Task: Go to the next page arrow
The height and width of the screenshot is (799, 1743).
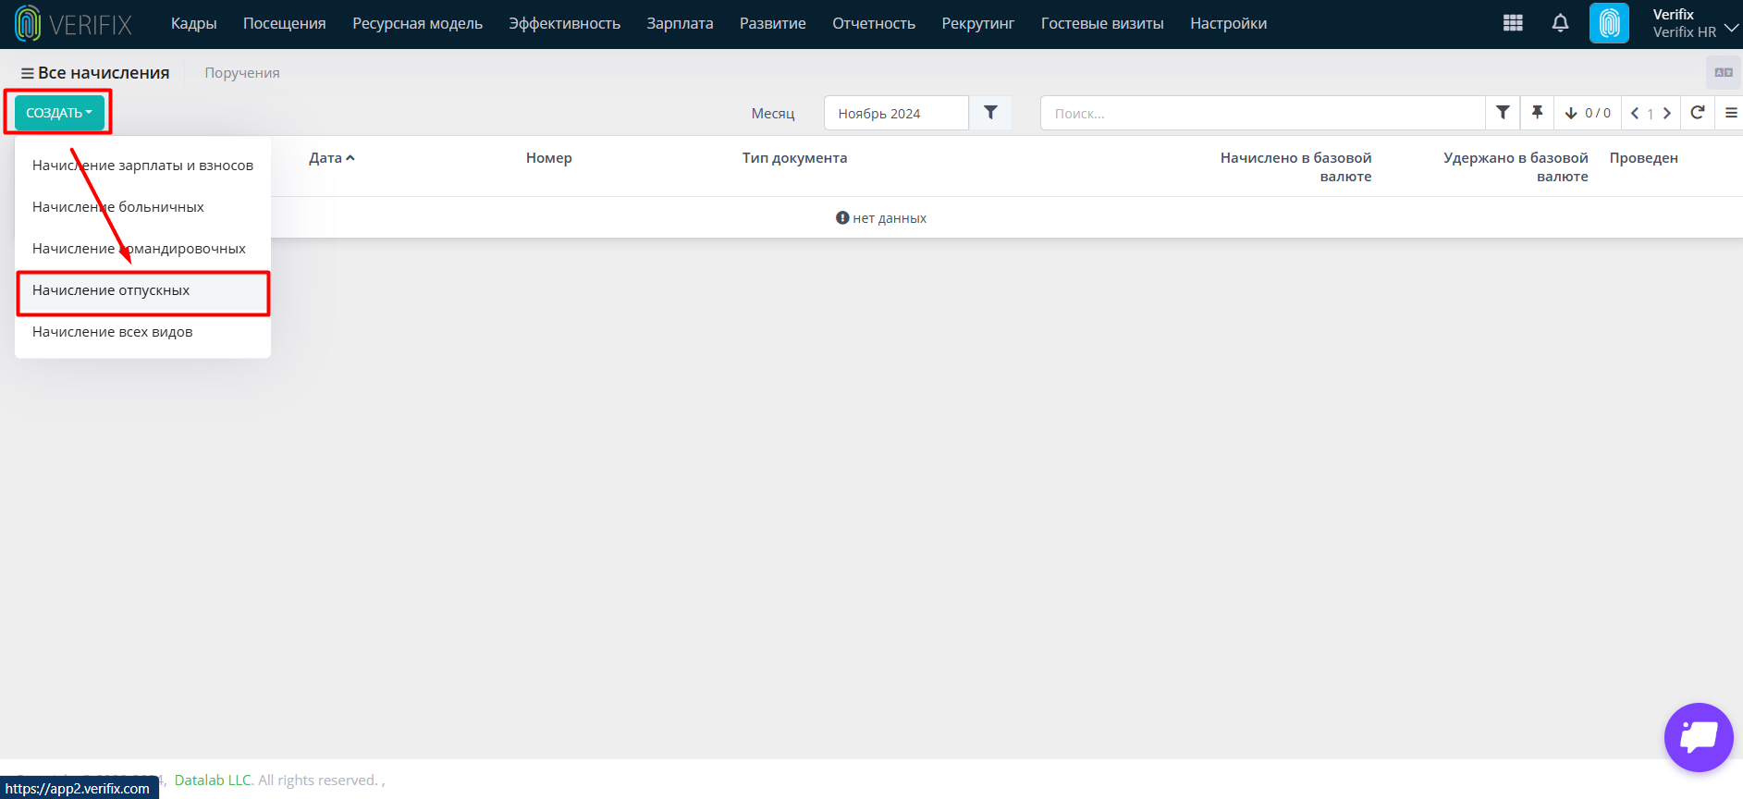Action: click(1667, 113)
